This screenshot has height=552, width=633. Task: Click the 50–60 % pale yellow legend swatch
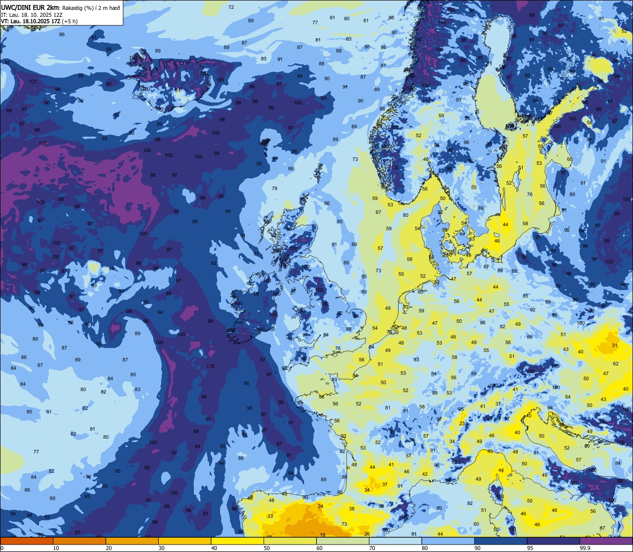point(290,541)
